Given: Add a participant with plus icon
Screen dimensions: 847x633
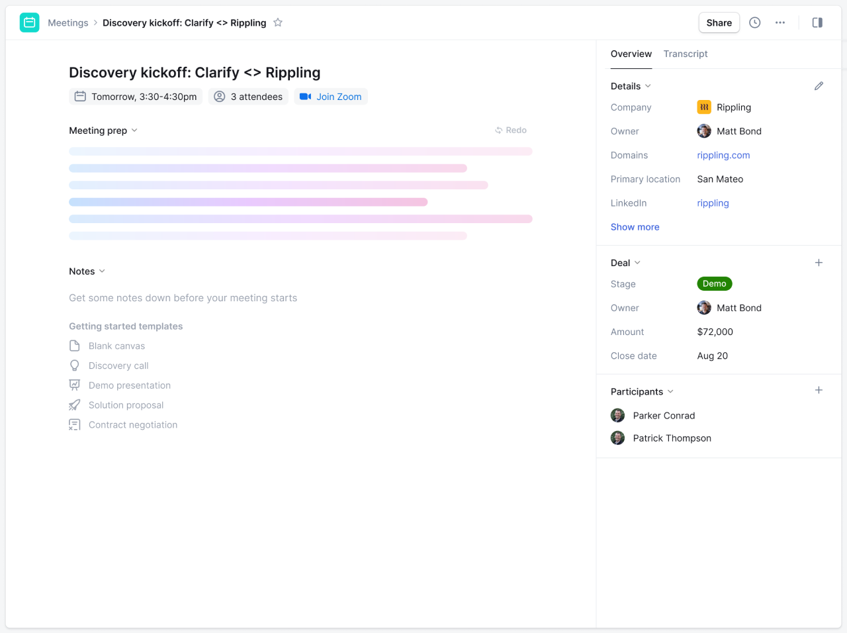Looking at the screenshot, I should [819, 391].
